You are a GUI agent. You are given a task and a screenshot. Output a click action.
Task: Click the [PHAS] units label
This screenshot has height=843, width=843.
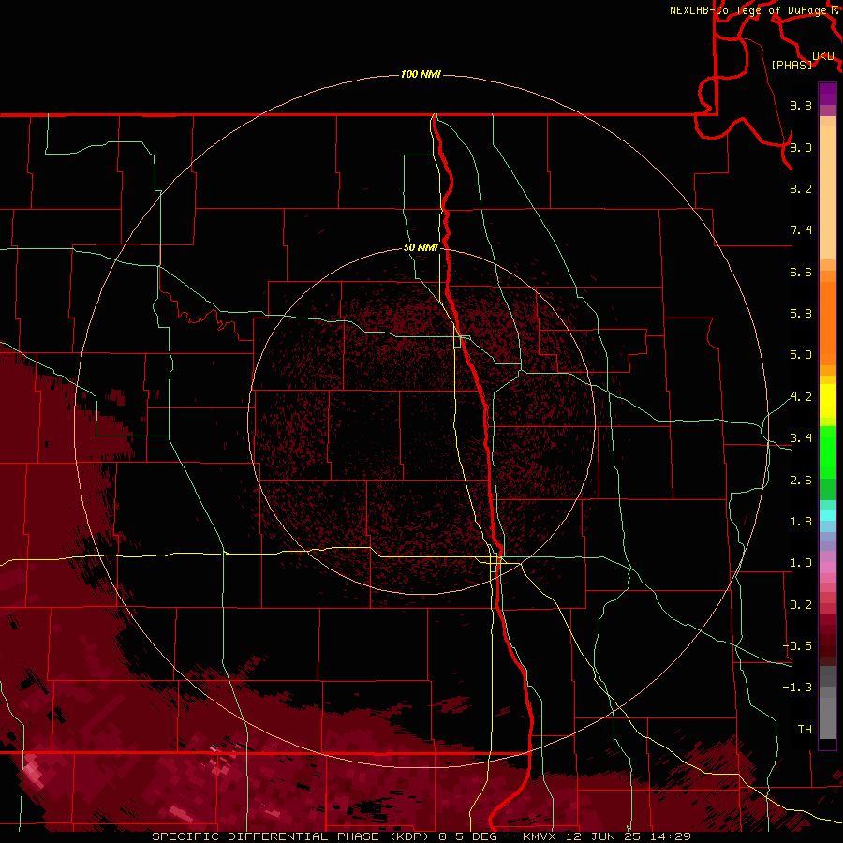pyautogui.click(x=791, y=65)
